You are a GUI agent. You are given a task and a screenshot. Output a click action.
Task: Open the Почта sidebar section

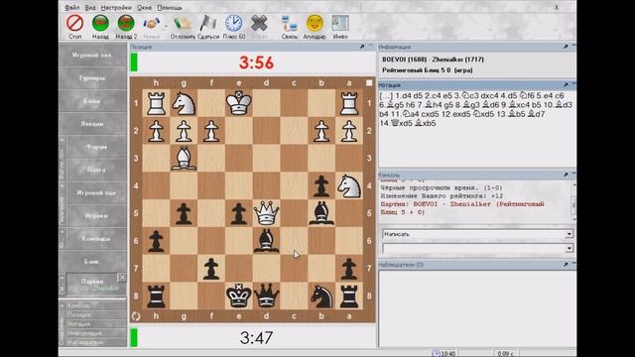point(96,170)
